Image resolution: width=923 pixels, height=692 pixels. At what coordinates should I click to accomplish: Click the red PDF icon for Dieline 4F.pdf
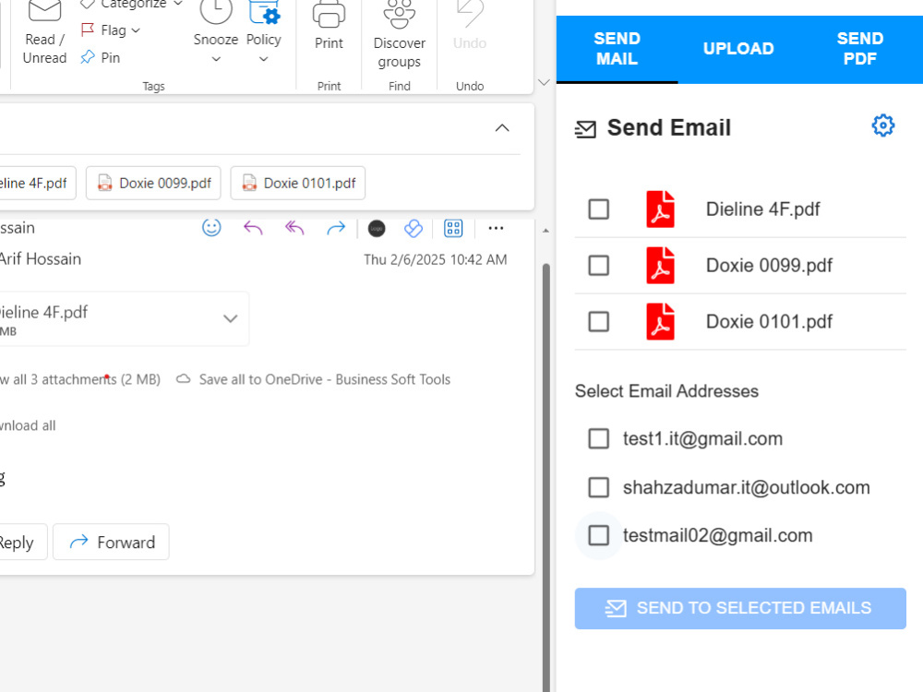click(661, 209)
